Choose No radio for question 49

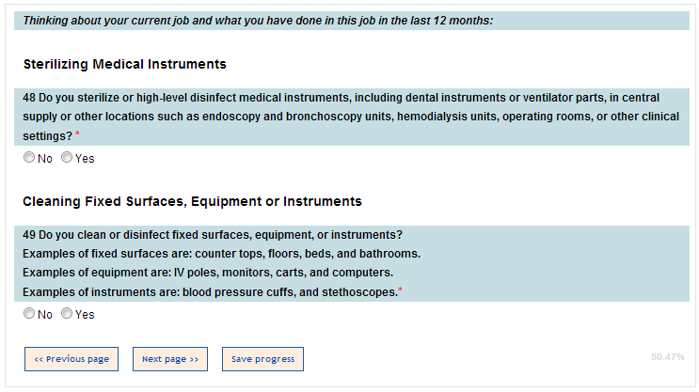click(29, 314)
